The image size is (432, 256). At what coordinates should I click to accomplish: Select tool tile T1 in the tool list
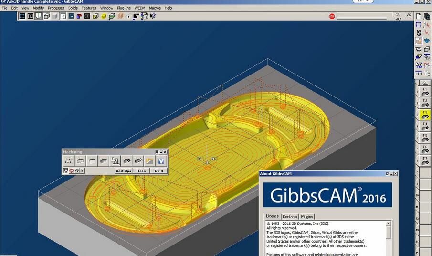(x=425, y=92)
